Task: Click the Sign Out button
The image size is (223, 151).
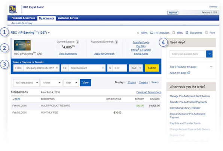Action: click(172, 13)
